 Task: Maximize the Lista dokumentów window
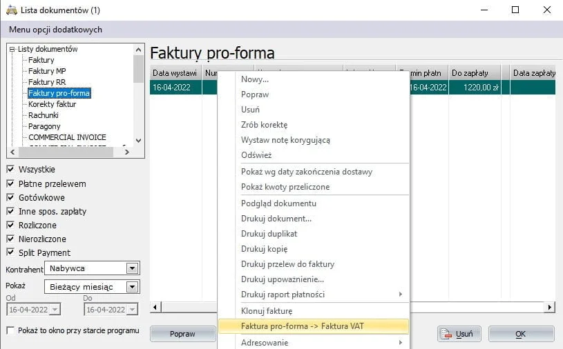tap(515, 10)
